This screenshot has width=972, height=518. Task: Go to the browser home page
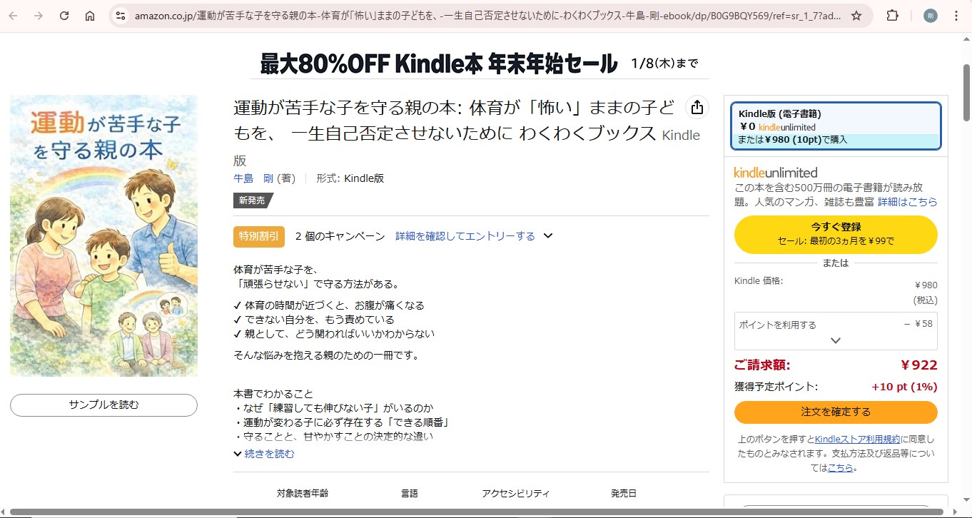pos(90,16)
